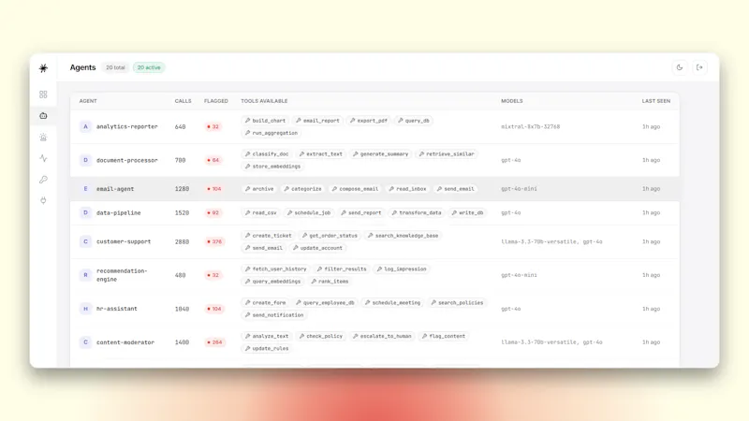
Task: Click the app logo icon in sidebar
Action: click(43, 67)
